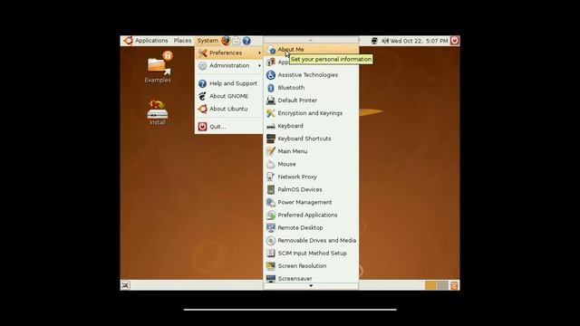Open the Examples folder on desktop
This screenshot has height=326, width=580.
159,67
